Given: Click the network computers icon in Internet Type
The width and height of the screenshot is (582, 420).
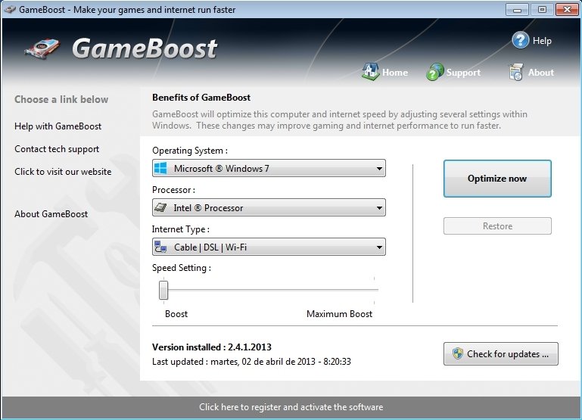Looking at the screenshot, I should pos(160,247).
